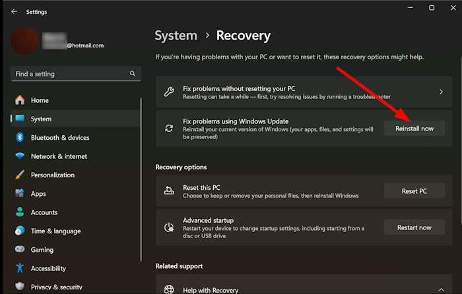
Task: Focus the Find a setting field
Action: tap(76, 74)
